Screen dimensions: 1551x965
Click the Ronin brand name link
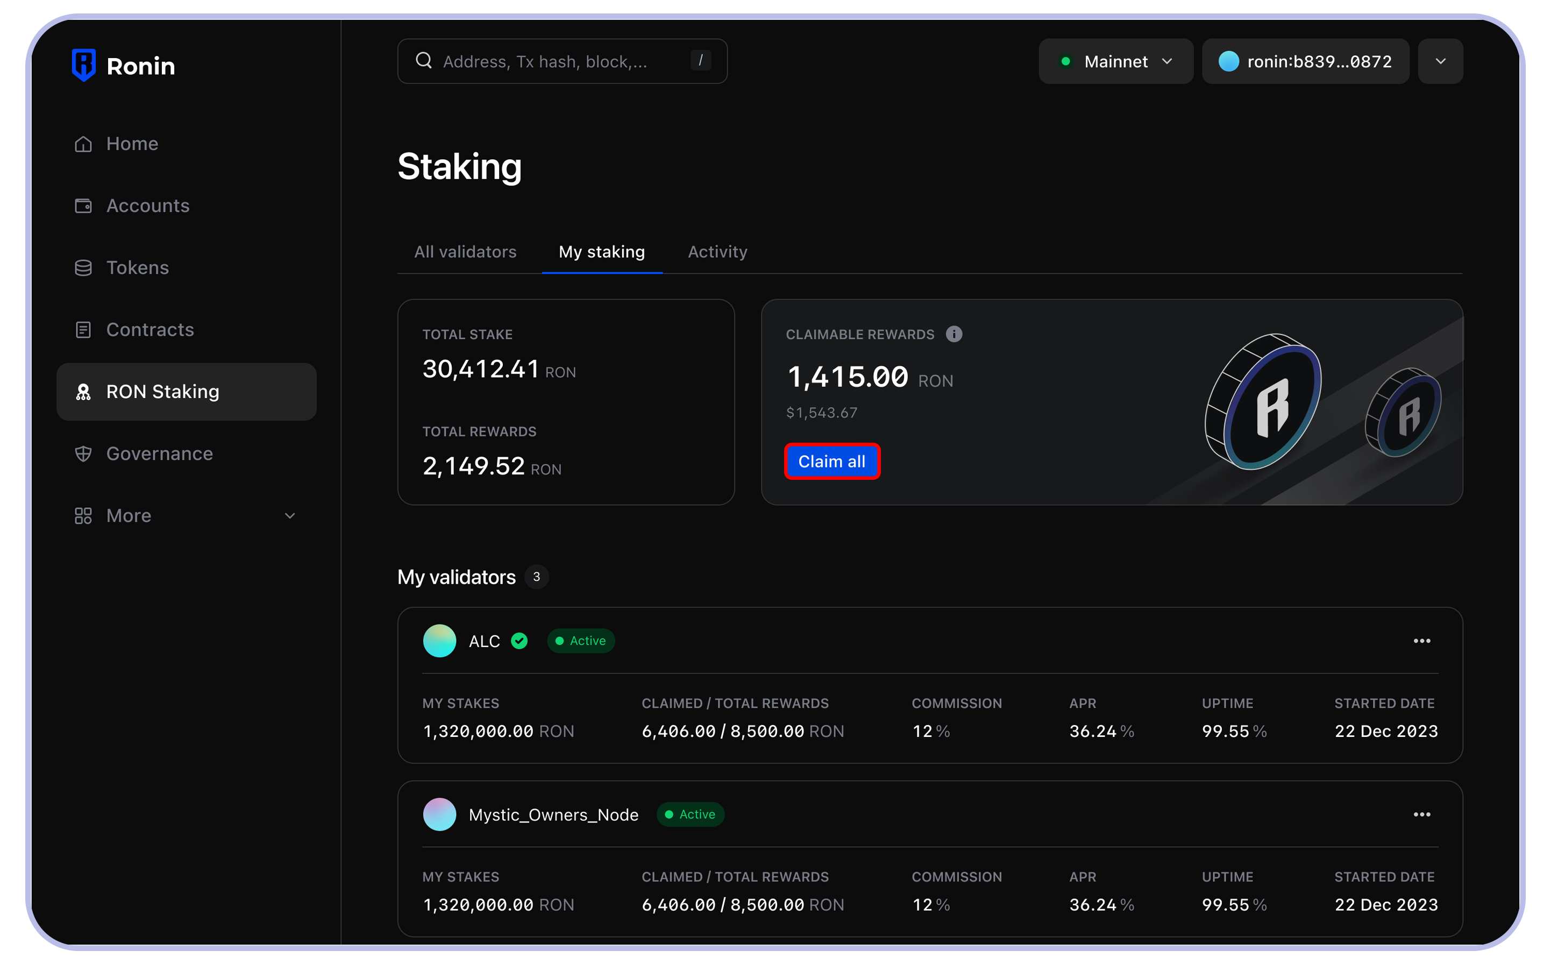[140, 66]
